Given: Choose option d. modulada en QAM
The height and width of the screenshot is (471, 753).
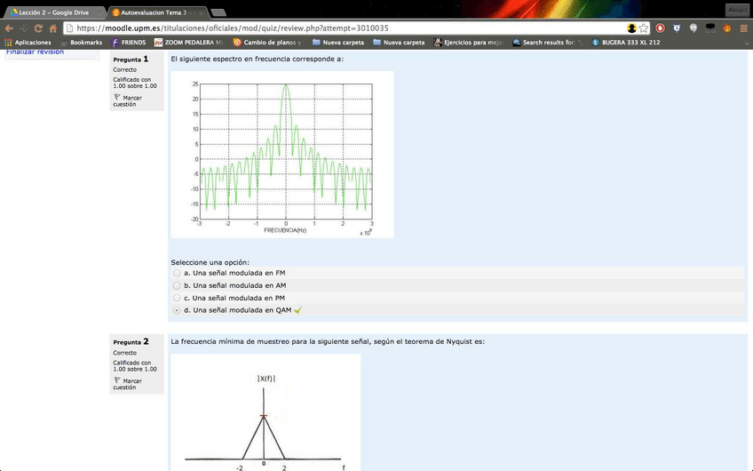Looking at the screenshot, I should pos(177,310).
